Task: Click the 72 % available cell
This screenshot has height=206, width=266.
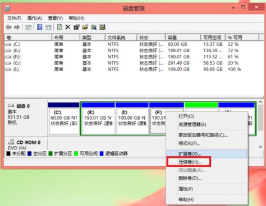Action: (233, 50)
